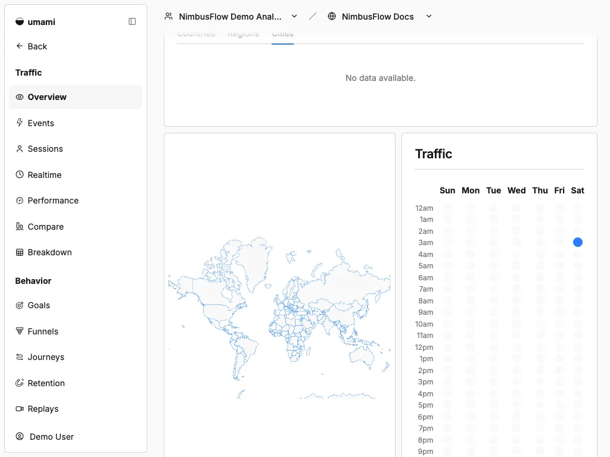Click the umami logo icon
610x457 pixels.
[20, 22]
